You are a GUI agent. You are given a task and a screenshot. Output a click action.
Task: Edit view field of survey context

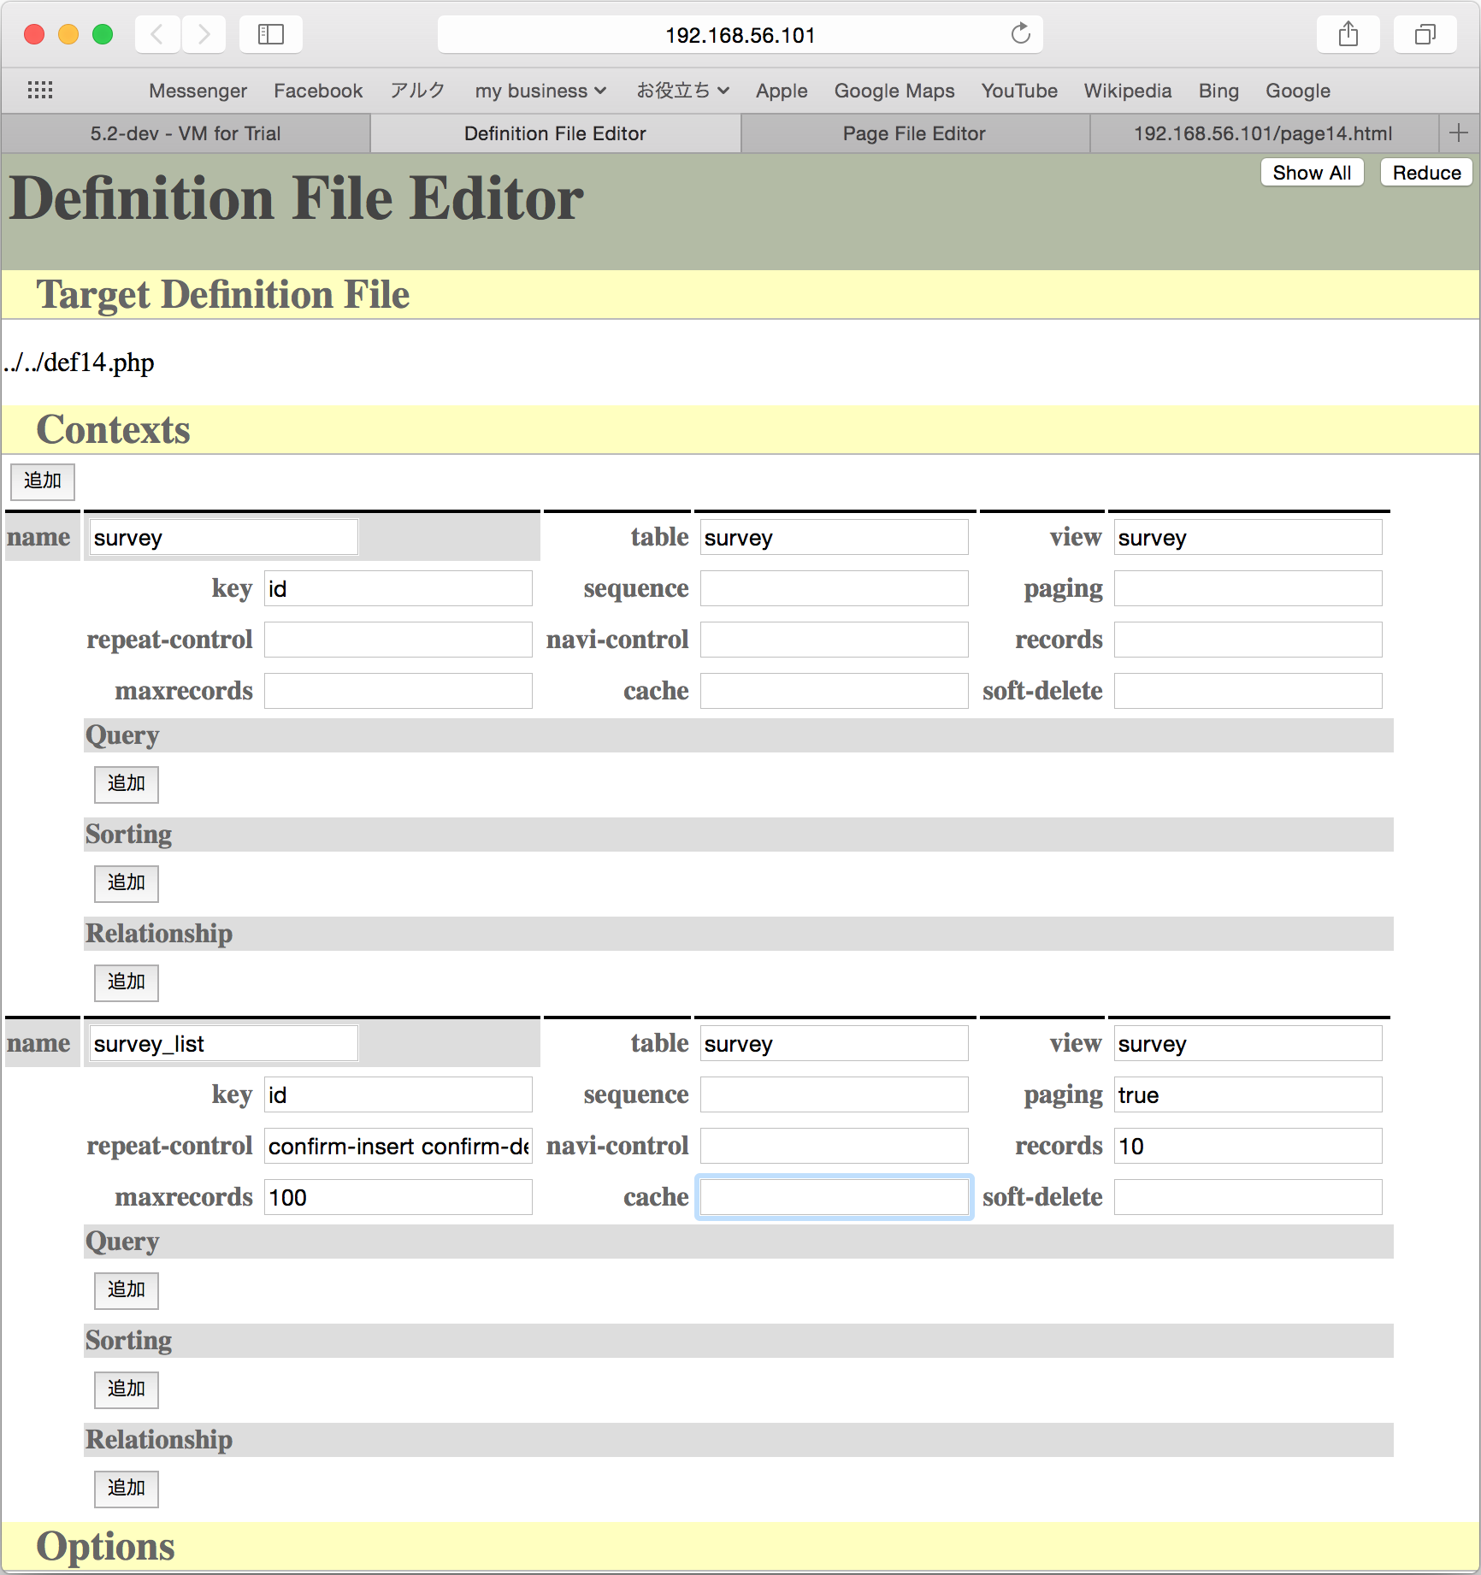[1248, 538]
